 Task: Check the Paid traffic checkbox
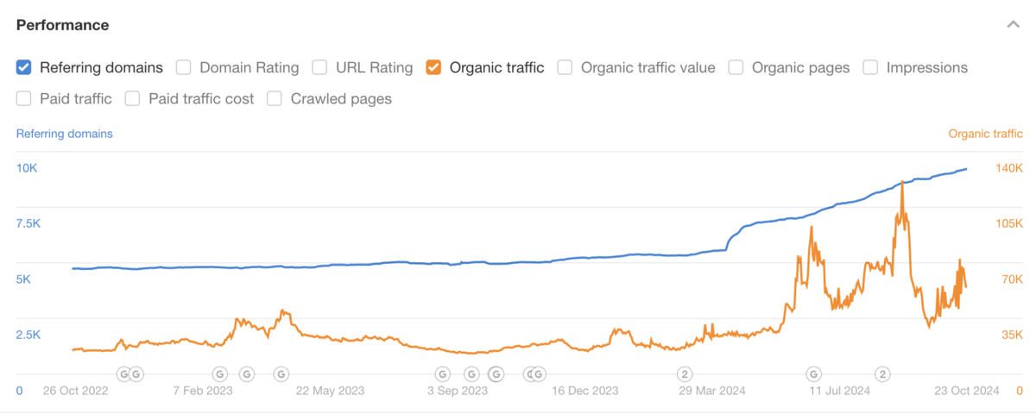tap(24, 99)
